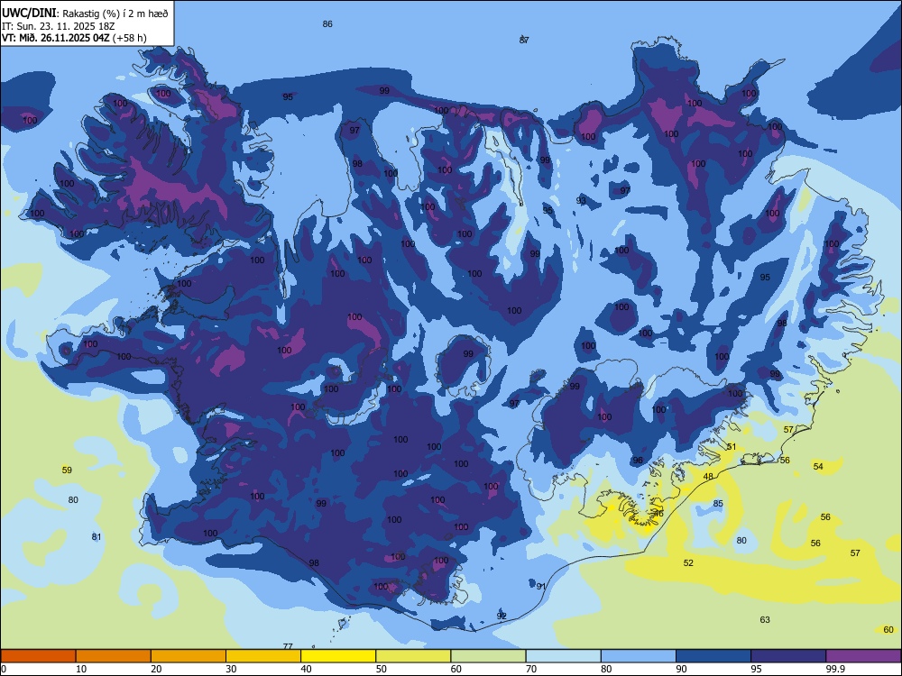Click the purple above-99.9 legend swatch
The image size is (902, 676).
863,656
